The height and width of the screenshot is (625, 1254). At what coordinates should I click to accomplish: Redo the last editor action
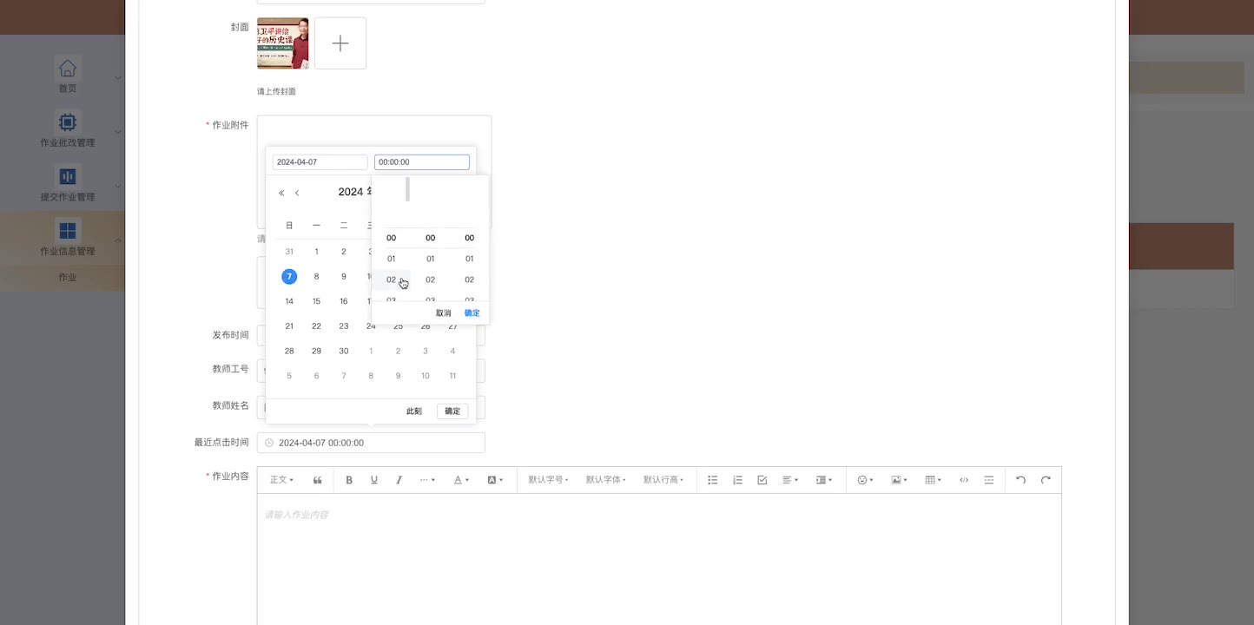(x=1046, y=480)
